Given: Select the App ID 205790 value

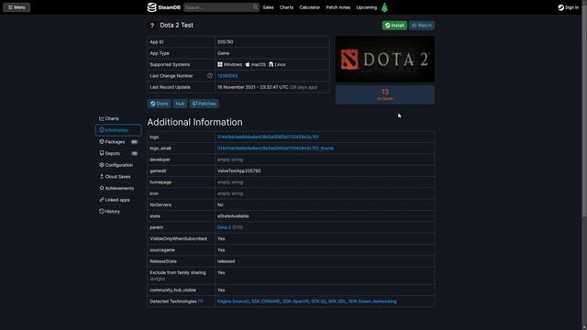Looking at the screenshot, I should pyautogui.click(x=225, y=42).
